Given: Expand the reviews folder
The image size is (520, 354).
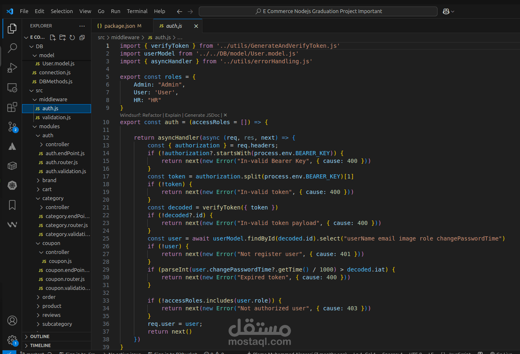Looking at the screenshot, I should (x=56, y=315).
